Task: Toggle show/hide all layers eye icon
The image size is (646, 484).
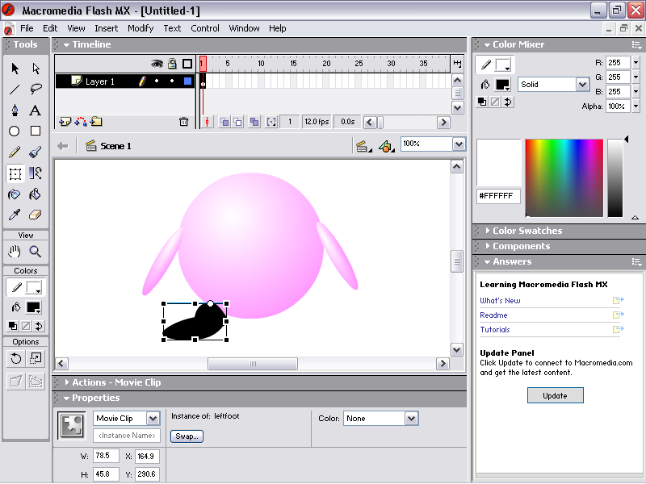Action: 157,64
